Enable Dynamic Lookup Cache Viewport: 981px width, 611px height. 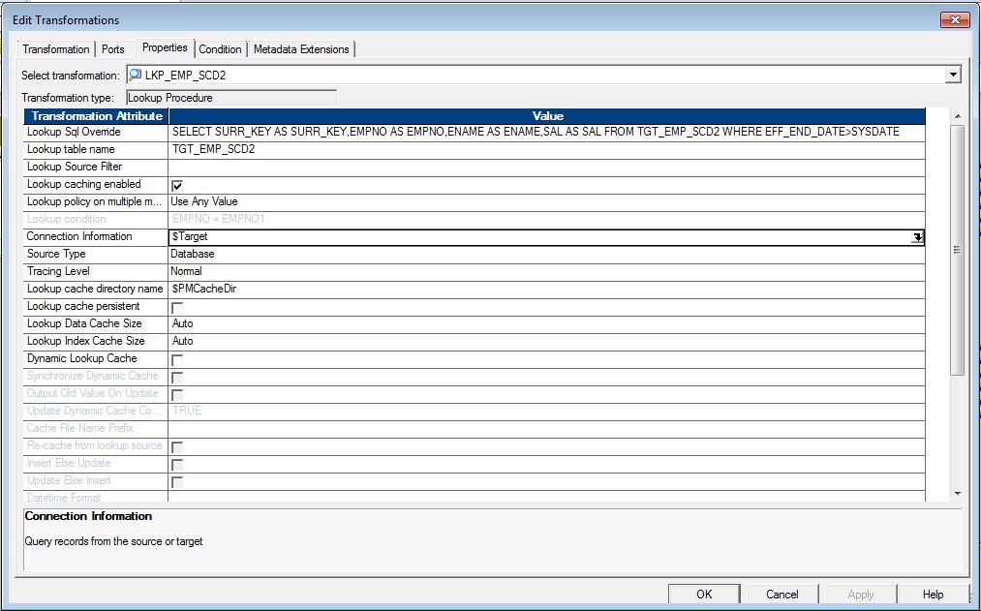click(176, 358)
